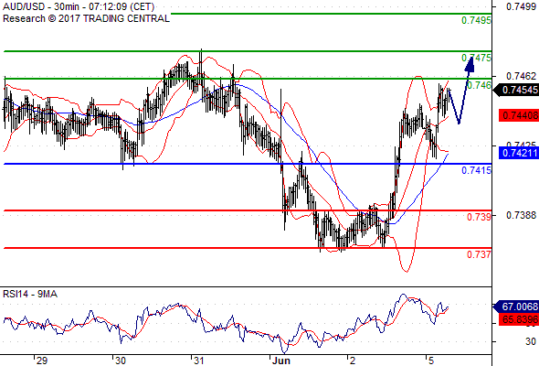
Task: Click the date label 30 on time axis
Action: tap(120, 361)
